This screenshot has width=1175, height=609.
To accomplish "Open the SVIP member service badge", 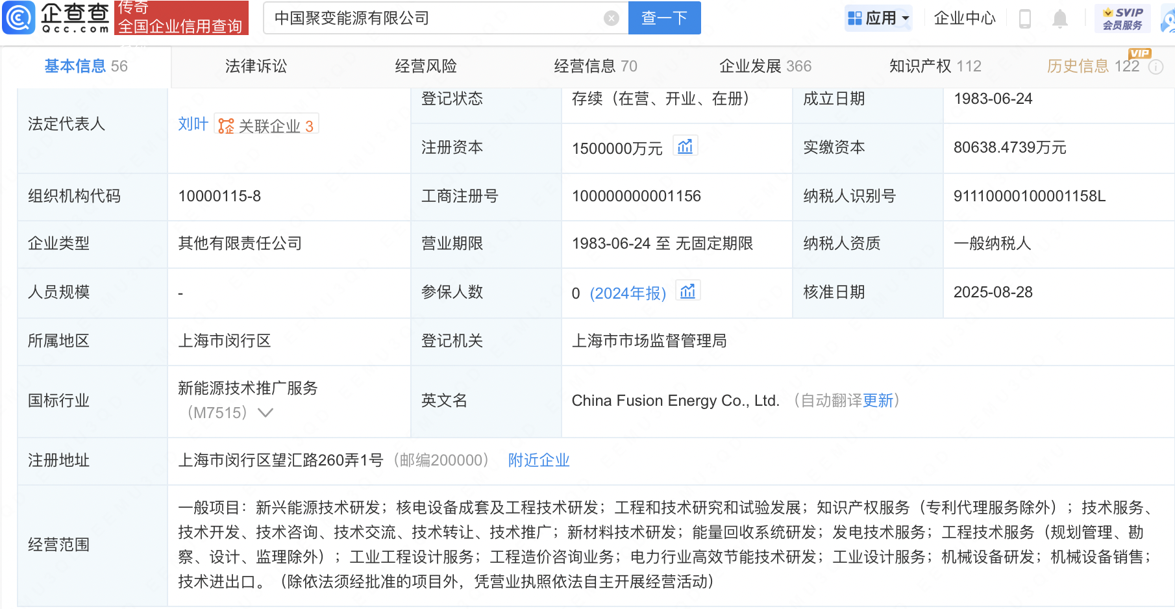I will click(x=1122, y=18).
